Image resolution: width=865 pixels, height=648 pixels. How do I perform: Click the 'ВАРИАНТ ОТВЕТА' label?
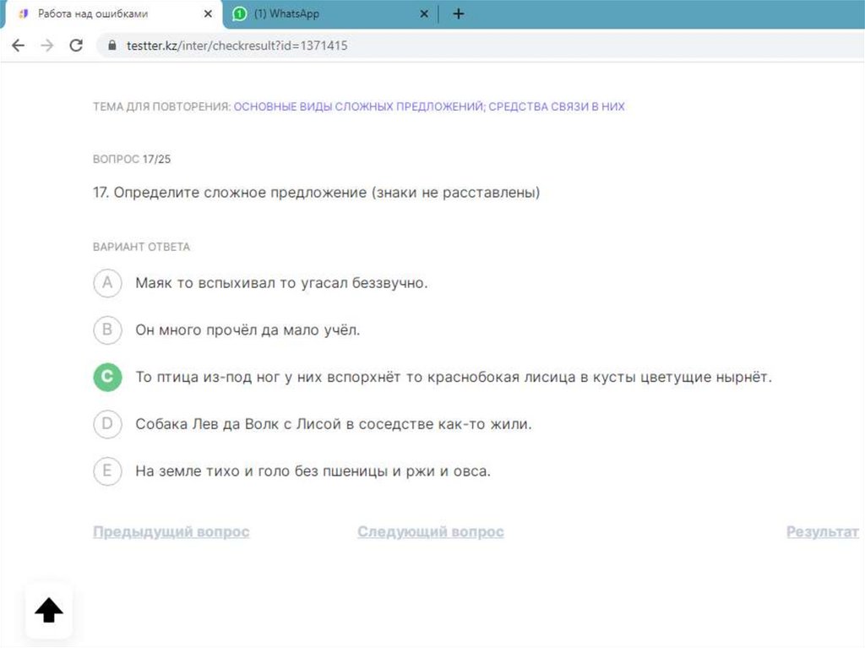(x=141, y=247)
